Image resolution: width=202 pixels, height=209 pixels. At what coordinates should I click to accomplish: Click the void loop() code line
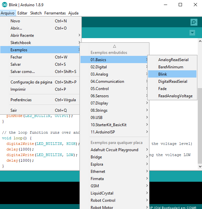pyautogui.click(x=17, y=138)
